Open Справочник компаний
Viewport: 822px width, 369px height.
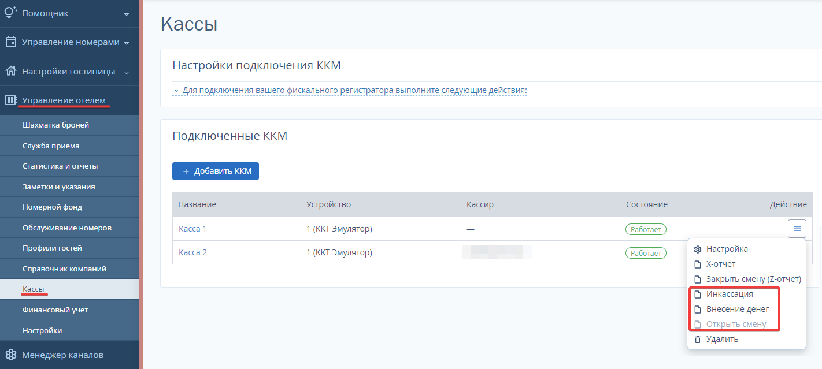(69, 269)
